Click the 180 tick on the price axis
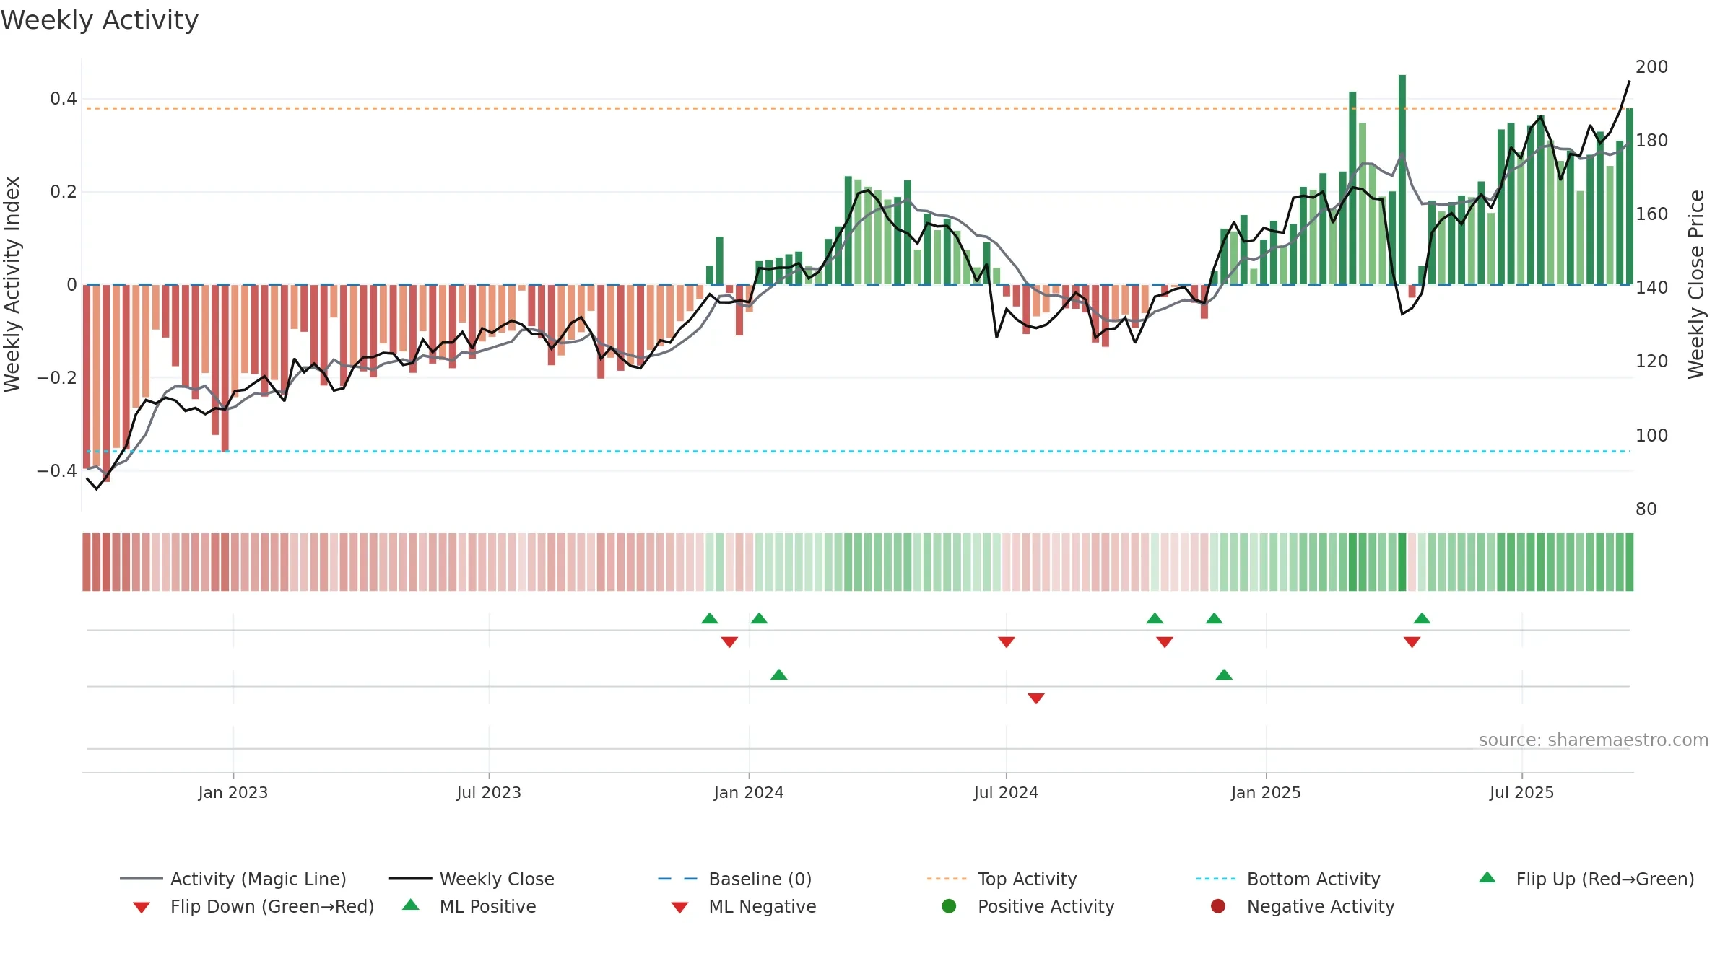This screenshot has width=1733, height=974. [x=1652, y=141]
